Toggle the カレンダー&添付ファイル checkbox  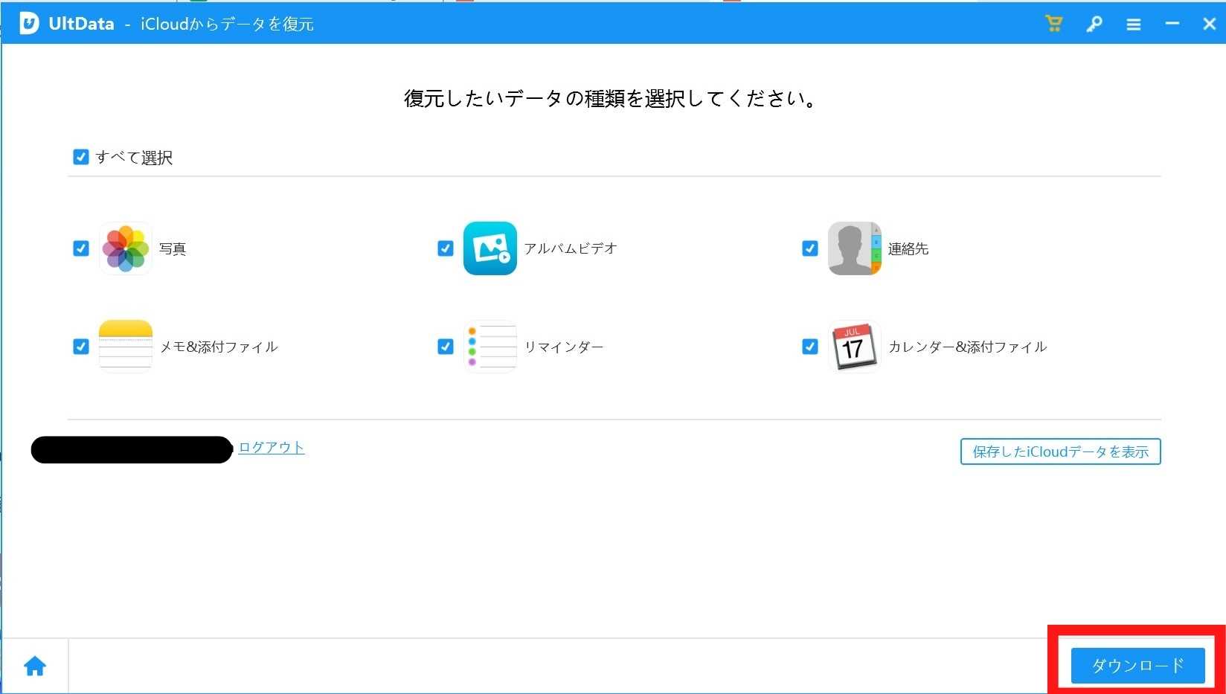810,347
